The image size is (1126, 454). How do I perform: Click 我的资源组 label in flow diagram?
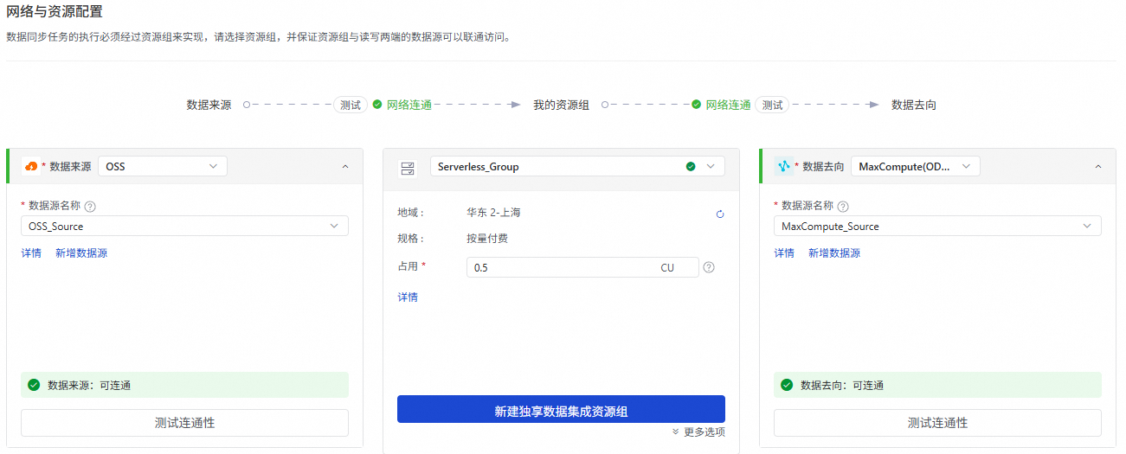[561, 105]
